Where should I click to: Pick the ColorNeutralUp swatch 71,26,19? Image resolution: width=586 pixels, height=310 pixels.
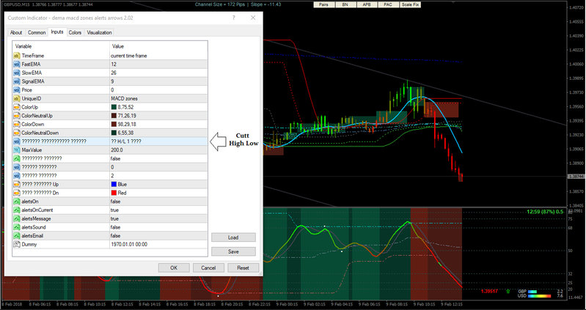pyautogui.click(x=114, y=116)
